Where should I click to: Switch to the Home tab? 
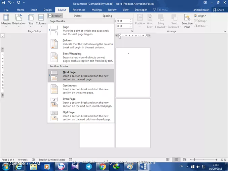pyautogui.click(x=21, y=10)
